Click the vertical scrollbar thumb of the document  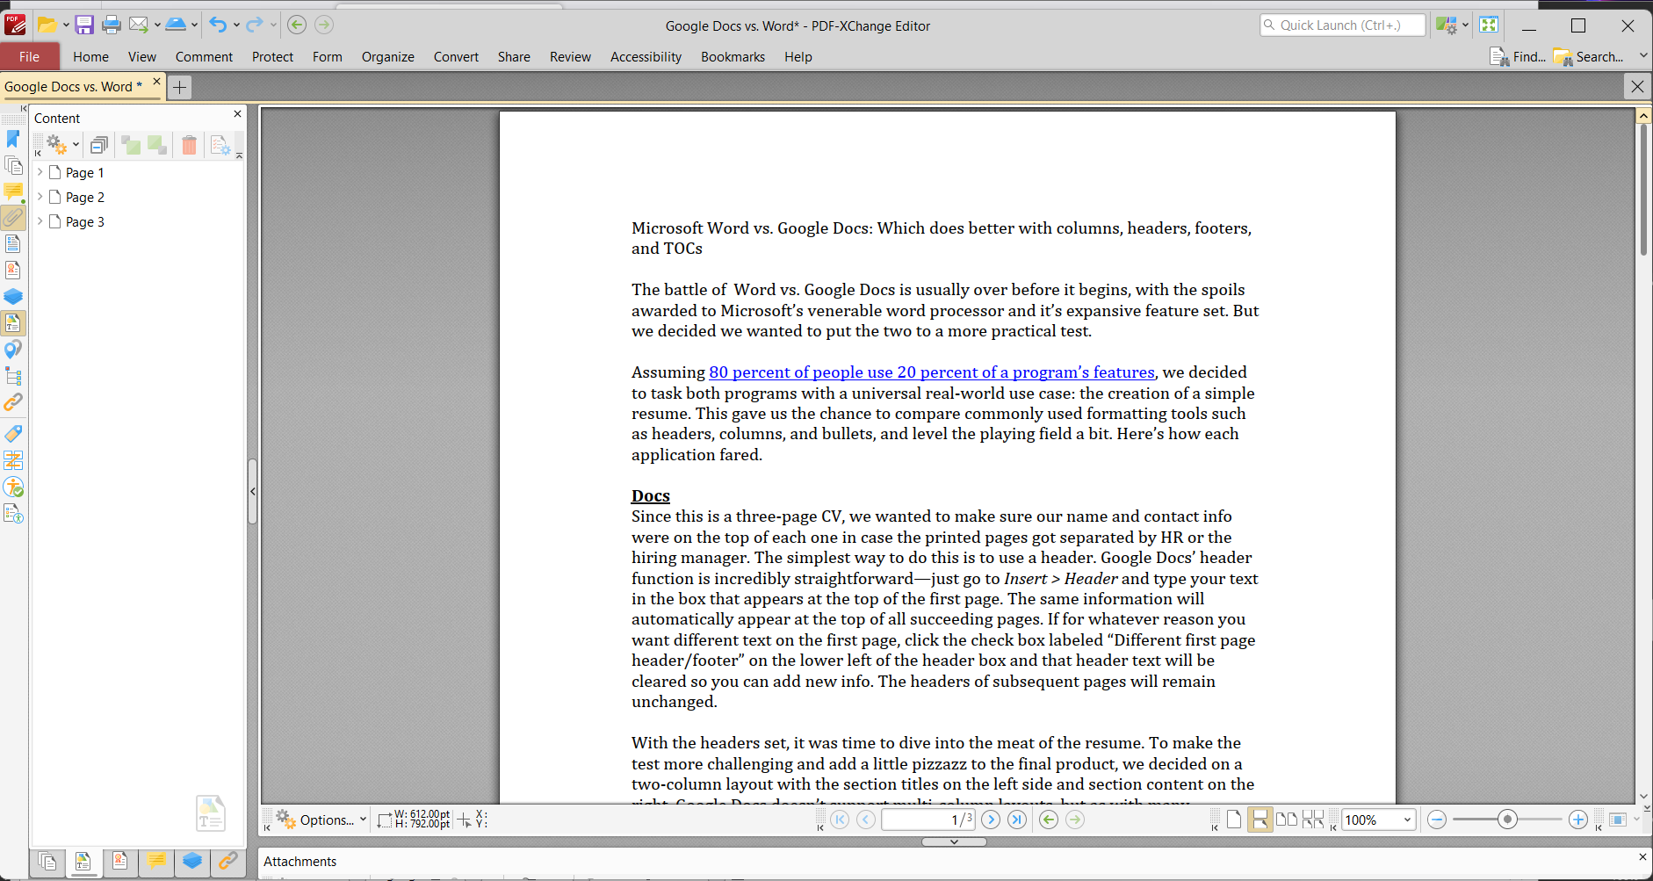tap(1643, 189)
